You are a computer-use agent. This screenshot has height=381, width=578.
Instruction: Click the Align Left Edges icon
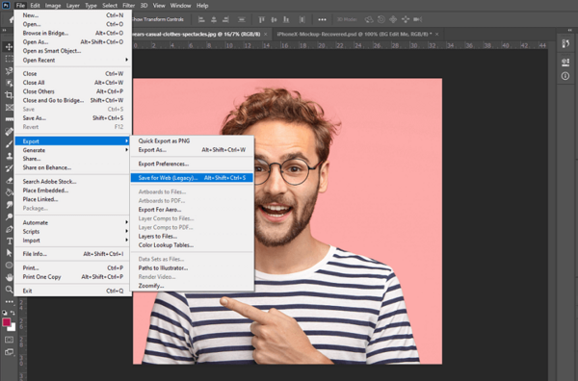[x=201, y=19]
